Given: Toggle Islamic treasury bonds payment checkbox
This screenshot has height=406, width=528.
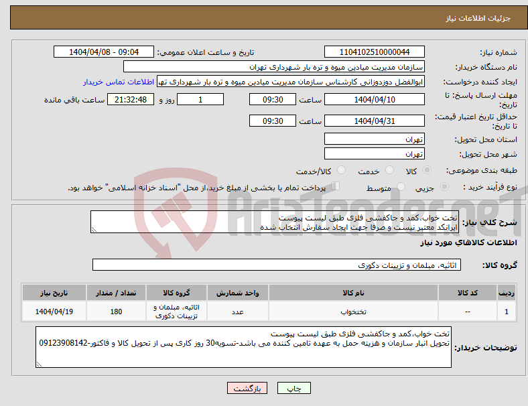Looking at the screenshot, I should tap(336, 186).
